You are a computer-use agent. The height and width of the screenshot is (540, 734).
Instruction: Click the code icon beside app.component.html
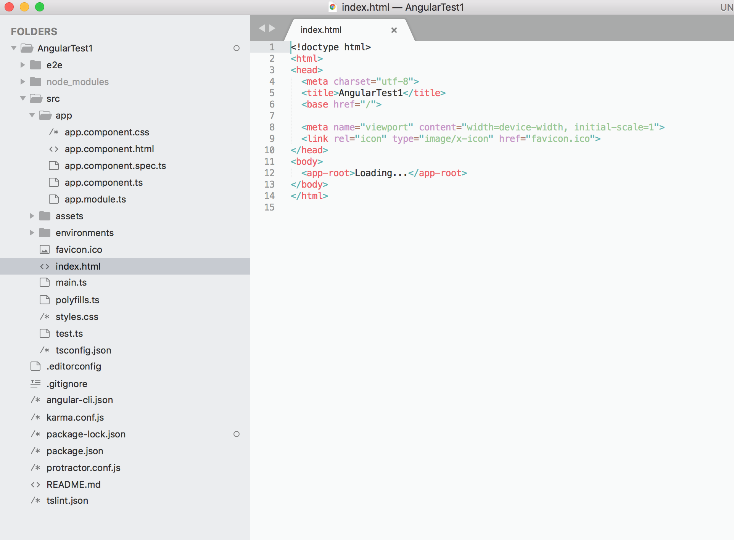(54, 149)
